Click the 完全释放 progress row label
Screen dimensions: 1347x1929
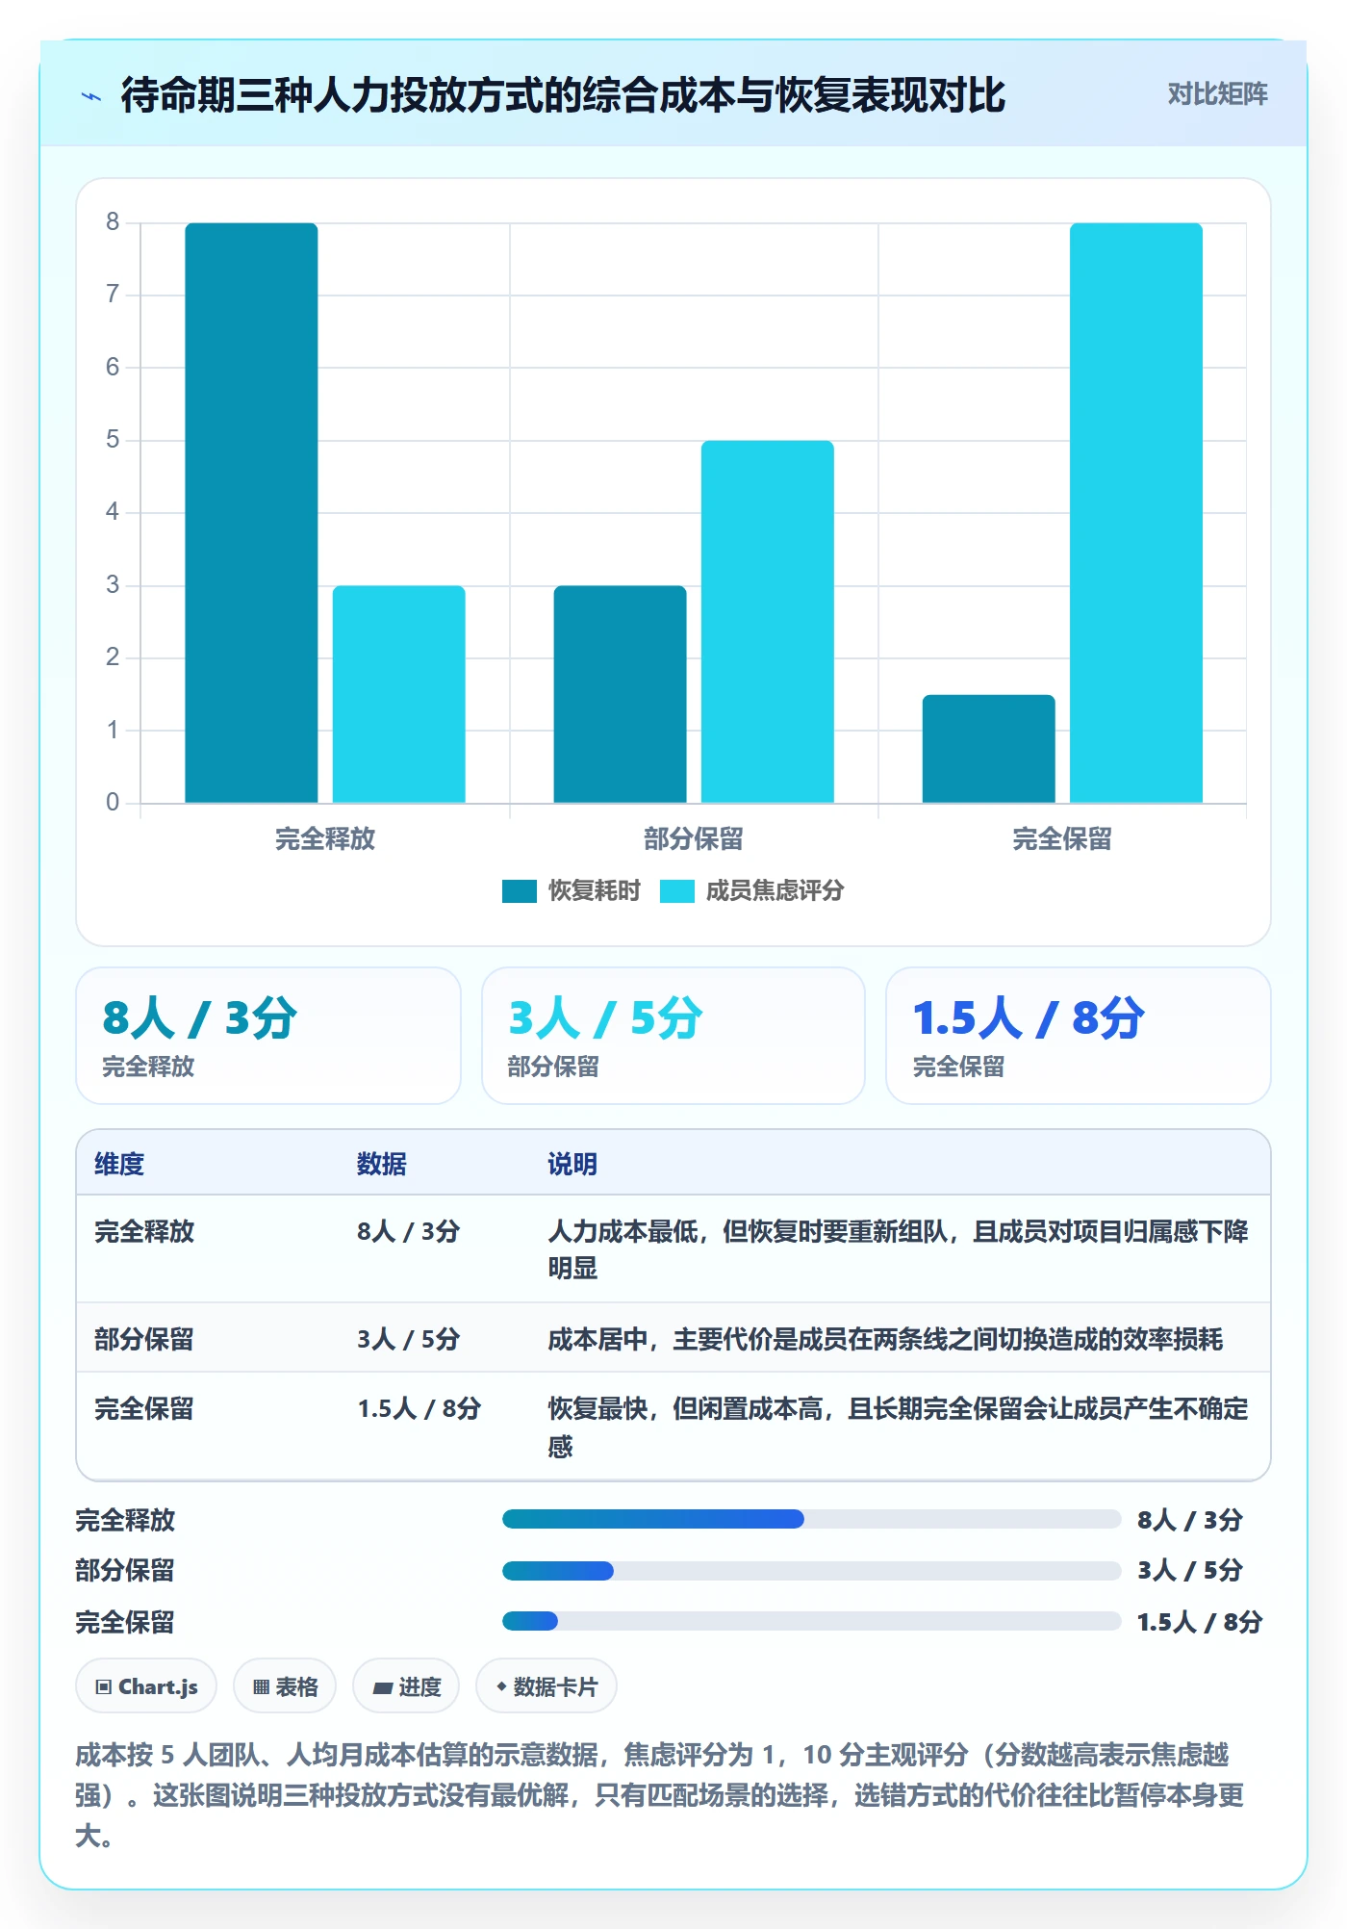pyautogui.click(x=125, y=1520)
